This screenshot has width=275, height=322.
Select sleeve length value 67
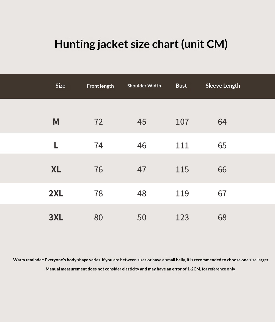[x=222, y=193]
